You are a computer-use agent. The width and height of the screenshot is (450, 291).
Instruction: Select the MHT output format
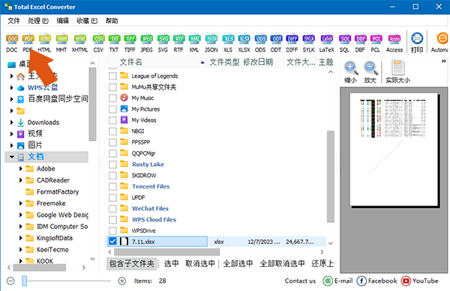[61, 43]
